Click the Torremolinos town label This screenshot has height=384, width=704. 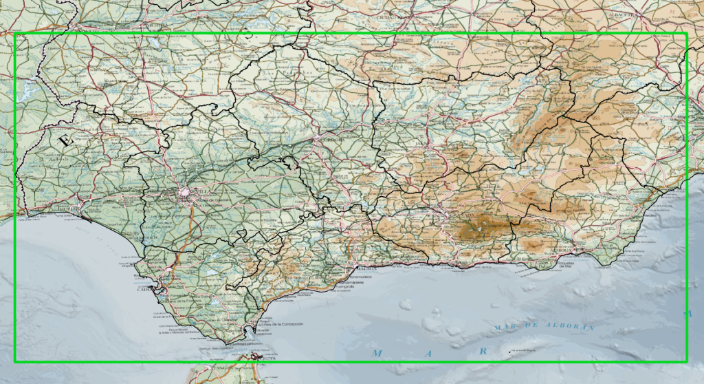point(360,277)
